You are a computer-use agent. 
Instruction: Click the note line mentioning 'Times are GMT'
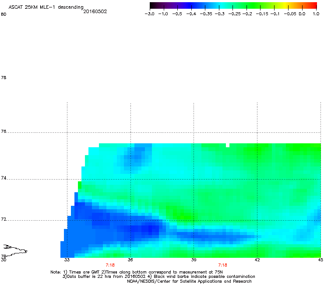(x=137, y=272)
